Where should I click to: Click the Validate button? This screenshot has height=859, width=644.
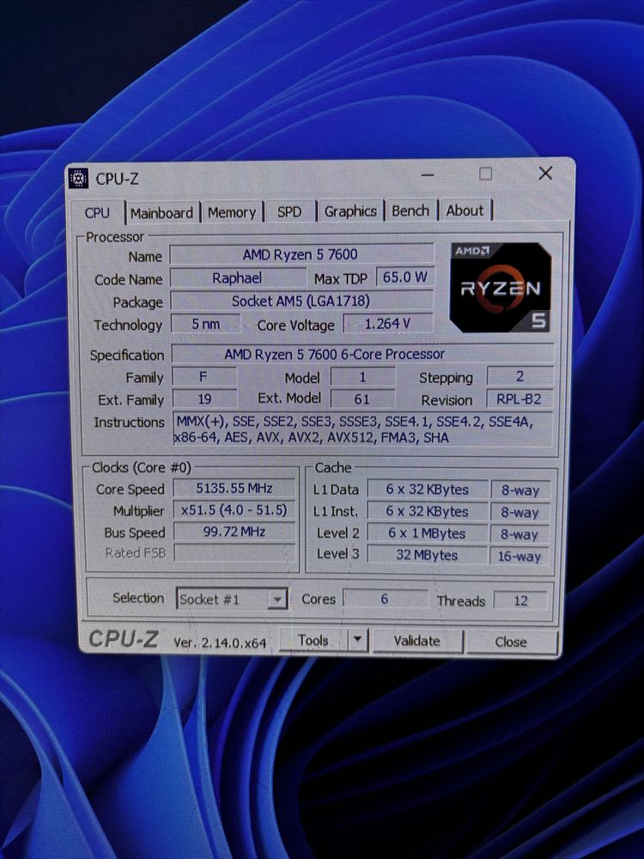[417, 641]
